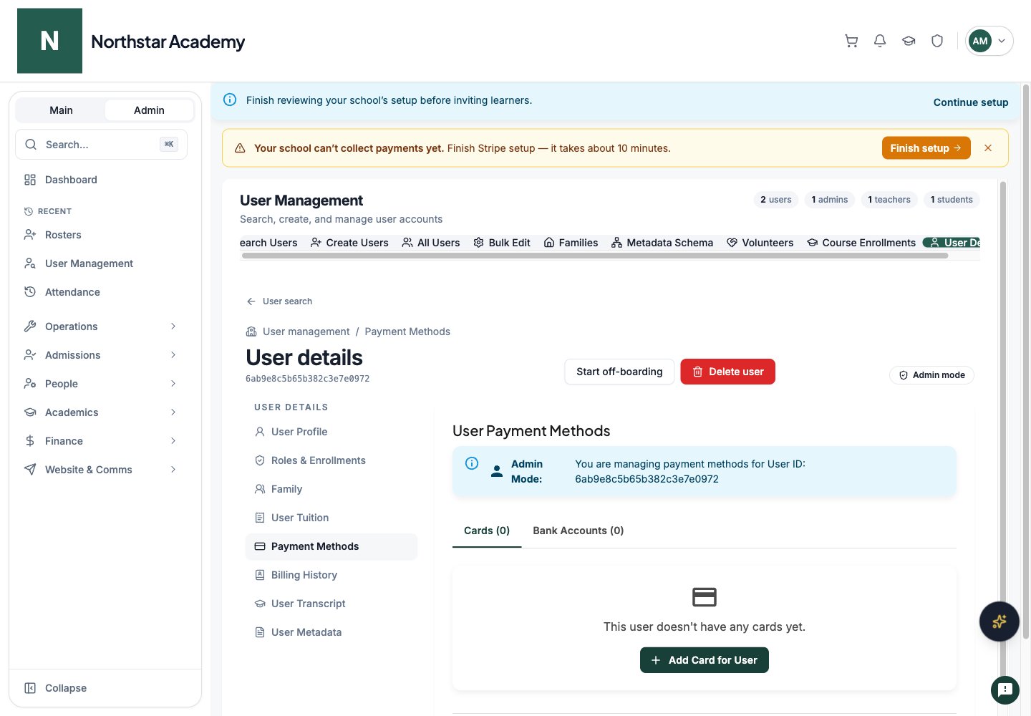Screen dimensions: 1031x716
Task: Open Billing History section
Action: (331, 575)
